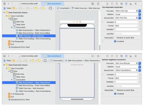This screenshot has height=106, width=144.
Task: Open related items grid in Bottom Alignment Constraint window
Action: tap(5, 56)
